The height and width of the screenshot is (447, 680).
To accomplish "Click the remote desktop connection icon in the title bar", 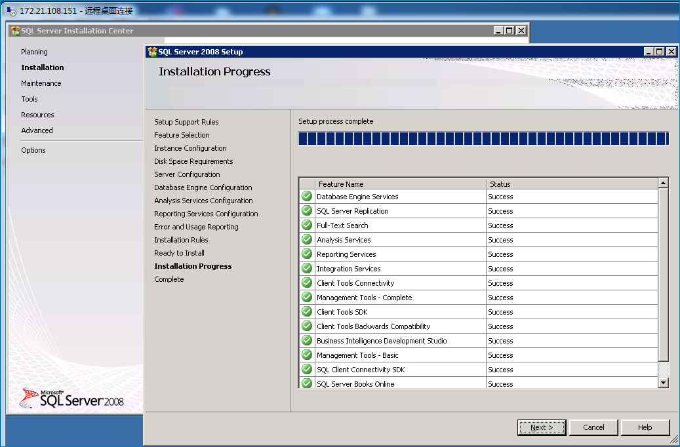I will pos(11,11).
